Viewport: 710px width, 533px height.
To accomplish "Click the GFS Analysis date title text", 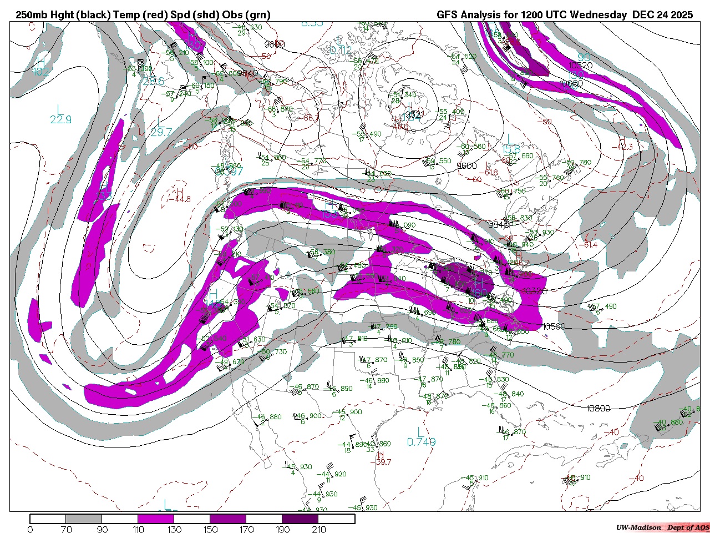I will (x=564, y=15).
